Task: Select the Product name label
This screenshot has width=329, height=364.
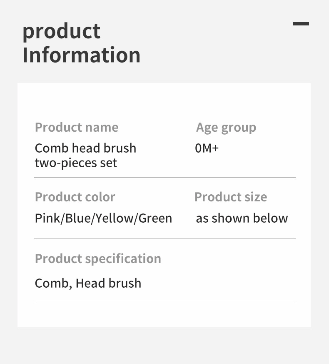Action: point(76,127)
